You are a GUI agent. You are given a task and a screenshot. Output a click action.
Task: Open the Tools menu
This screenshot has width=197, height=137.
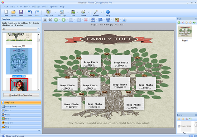pos(45,6)
